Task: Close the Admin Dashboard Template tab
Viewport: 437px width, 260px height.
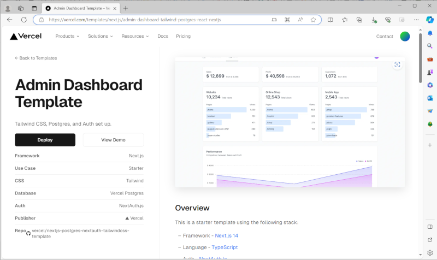Action: click(115, 8)
